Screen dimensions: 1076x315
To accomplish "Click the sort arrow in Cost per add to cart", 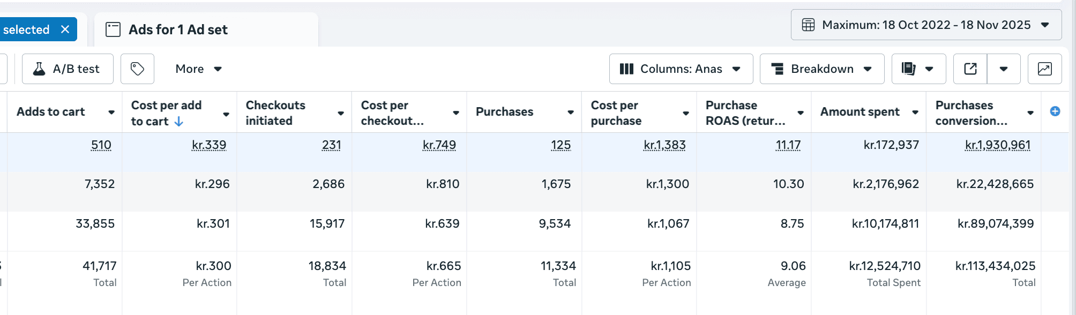I will (179, 122).
